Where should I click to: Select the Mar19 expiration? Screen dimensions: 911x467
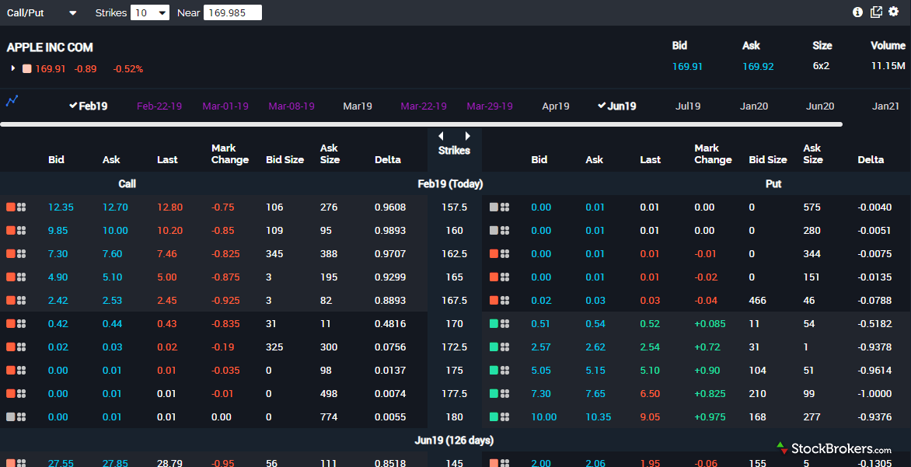(x=358, y=106)
